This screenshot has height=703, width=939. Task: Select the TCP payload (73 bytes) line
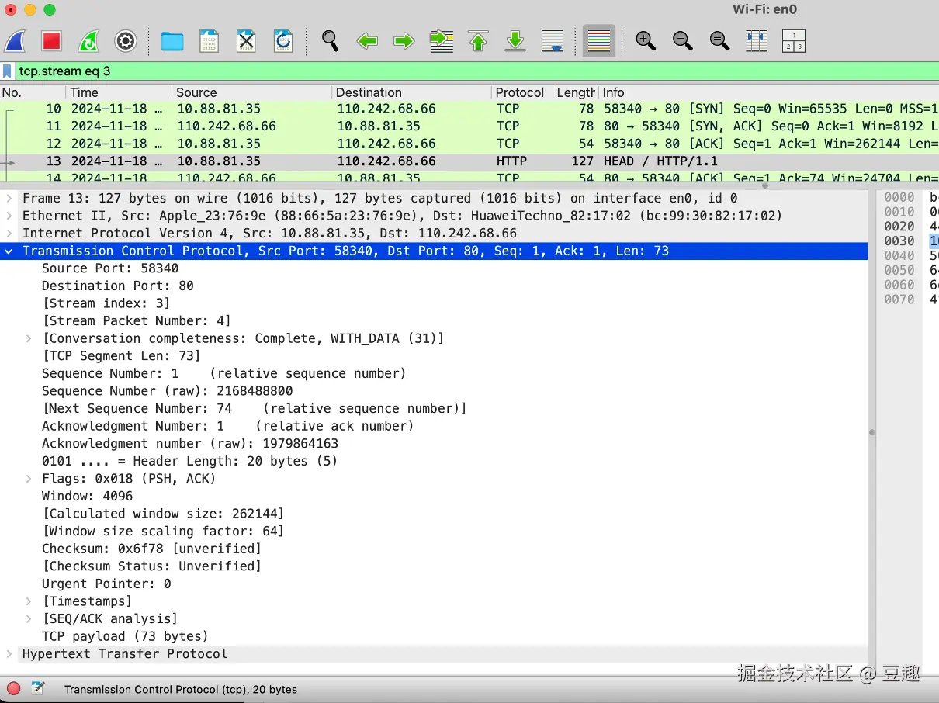[125, 636]
